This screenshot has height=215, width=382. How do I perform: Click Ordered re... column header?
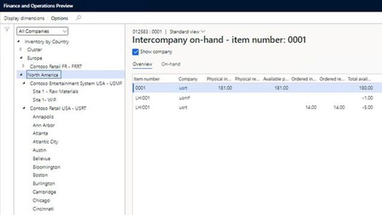click(332, 79)
